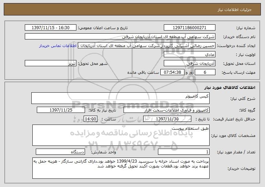Select the buyer organization name field

pyautogui.click(x=120, y=37)
